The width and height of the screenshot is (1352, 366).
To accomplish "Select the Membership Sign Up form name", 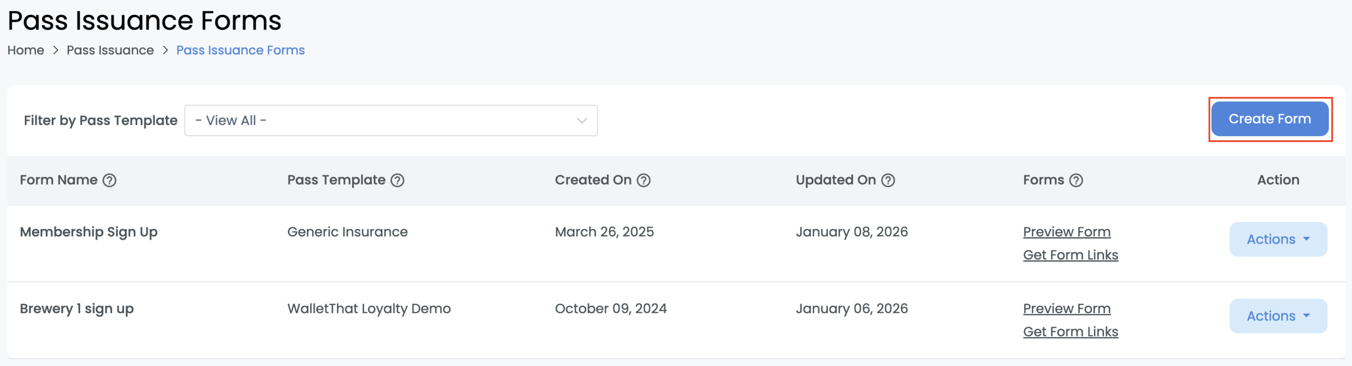I will [x=88, y=232].
